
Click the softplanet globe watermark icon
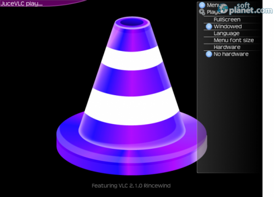pos(223,8)
